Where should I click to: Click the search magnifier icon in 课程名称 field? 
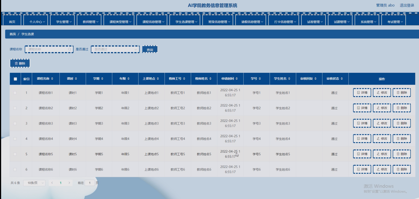point(70,49)
